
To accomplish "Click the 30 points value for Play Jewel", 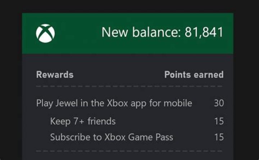I will 219,104.
